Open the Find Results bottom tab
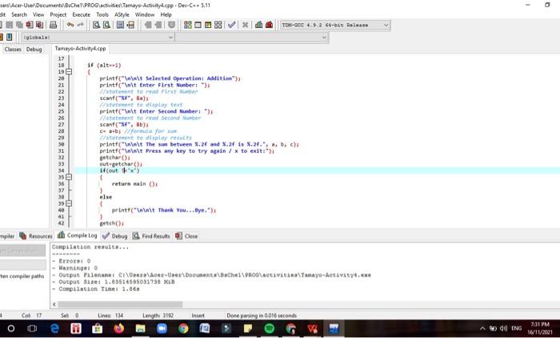560x338 pixels. point(151,236)
